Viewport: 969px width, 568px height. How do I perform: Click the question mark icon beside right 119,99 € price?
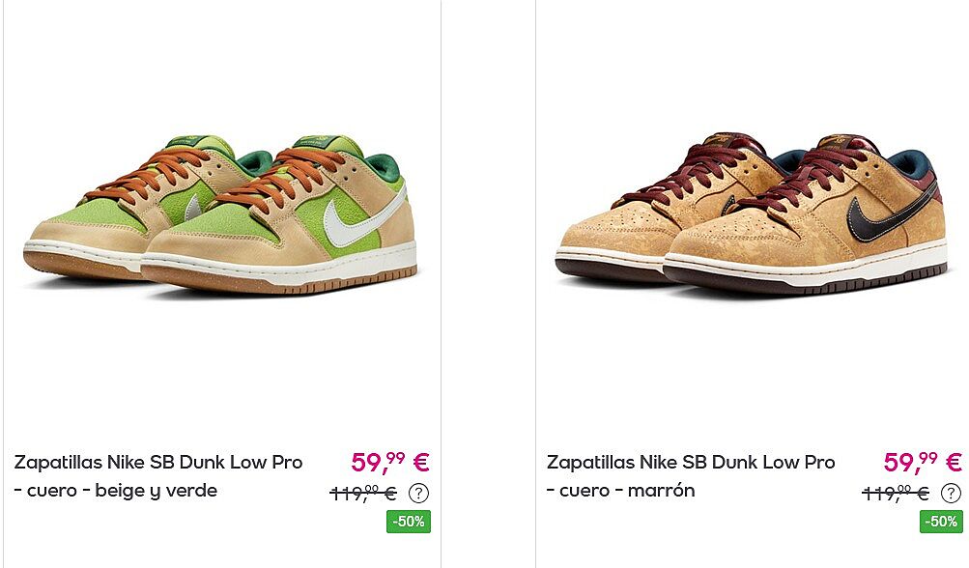point(951,494)
